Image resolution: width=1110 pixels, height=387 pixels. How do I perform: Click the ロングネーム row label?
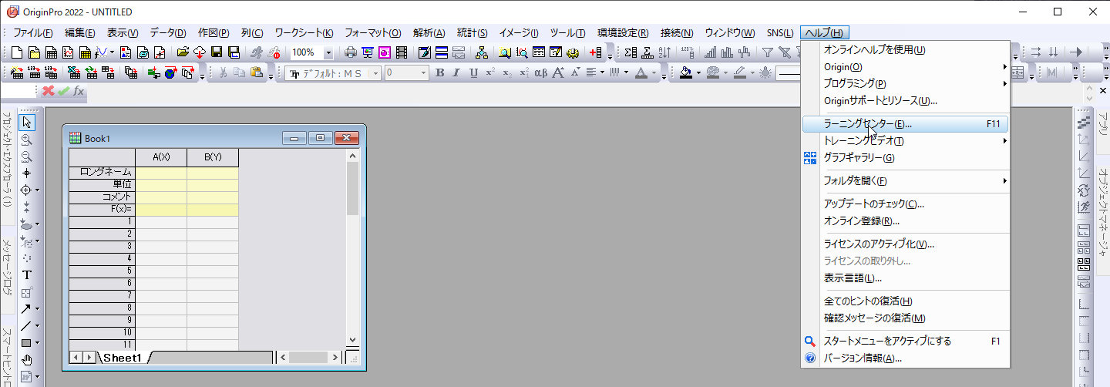point(102,172)
